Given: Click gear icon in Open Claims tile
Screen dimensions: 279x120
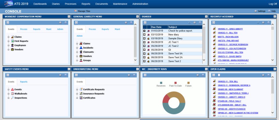Looking at the screenshot, I should [x=263, y=75].
